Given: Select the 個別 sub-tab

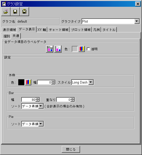Looking at the screenshot, I should pos(6,36).
